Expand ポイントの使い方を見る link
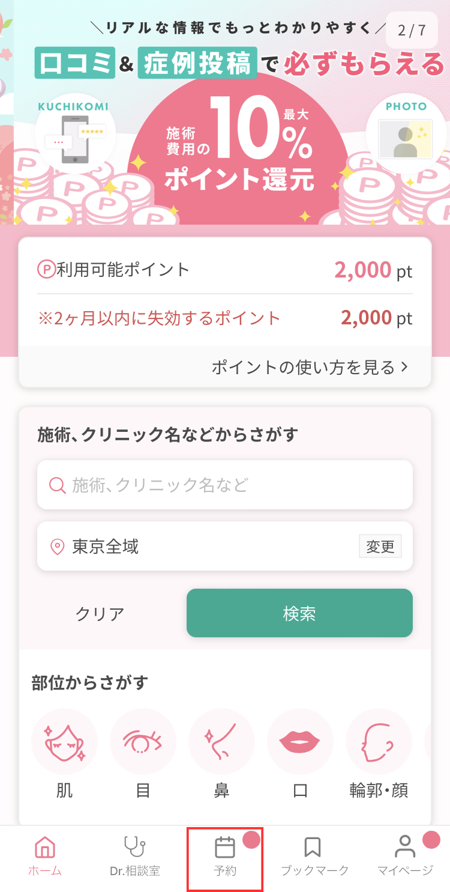Screen dimensions: 450x892 point(310,367)
